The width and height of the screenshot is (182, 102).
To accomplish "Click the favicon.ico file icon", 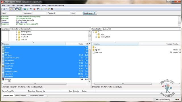I will 3,66.
